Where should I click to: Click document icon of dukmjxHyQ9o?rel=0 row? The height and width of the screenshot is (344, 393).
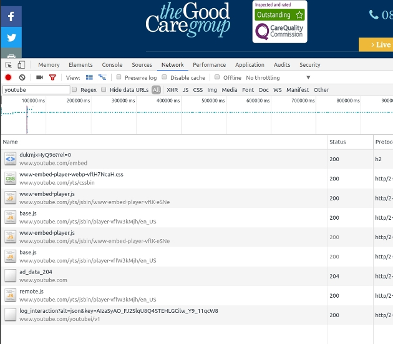(x=10, y=159)
